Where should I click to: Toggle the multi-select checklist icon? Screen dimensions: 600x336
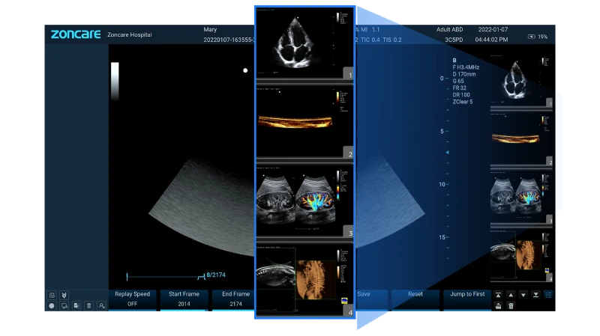click(x=548, y=295)
